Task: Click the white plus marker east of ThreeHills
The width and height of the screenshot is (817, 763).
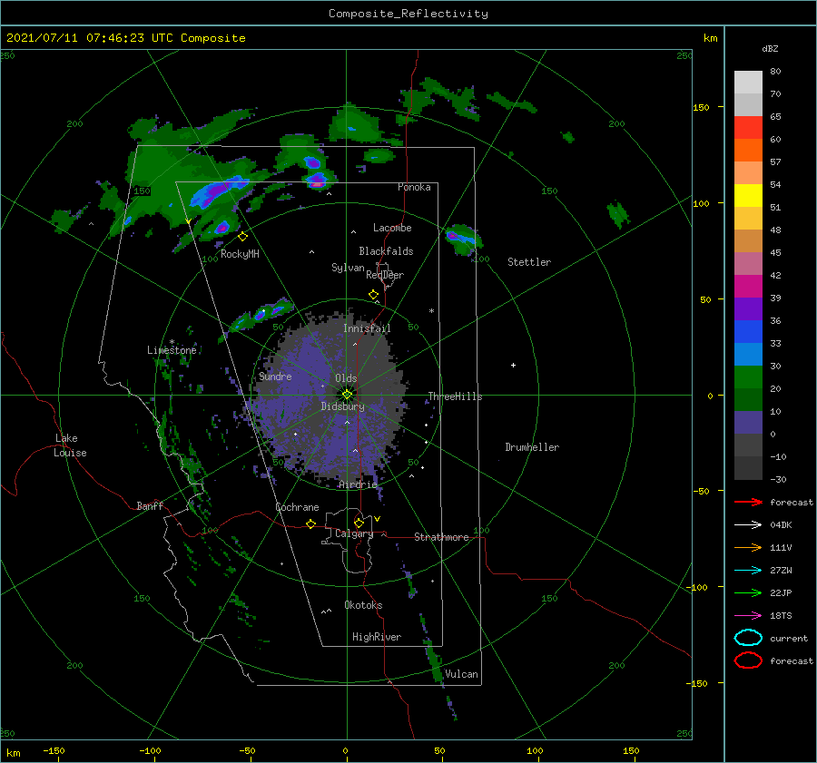Action: [513, 365]
